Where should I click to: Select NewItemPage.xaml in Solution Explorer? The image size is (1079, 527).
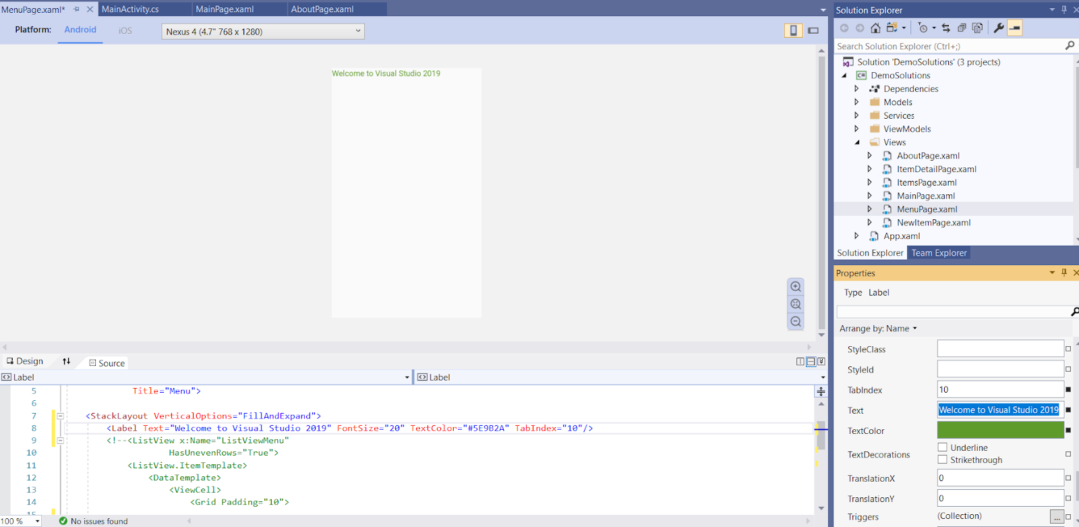933,223
